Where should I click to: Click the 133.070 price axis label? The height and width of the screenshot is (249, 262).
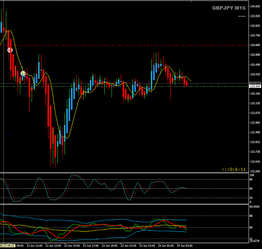tap(255, 113)
